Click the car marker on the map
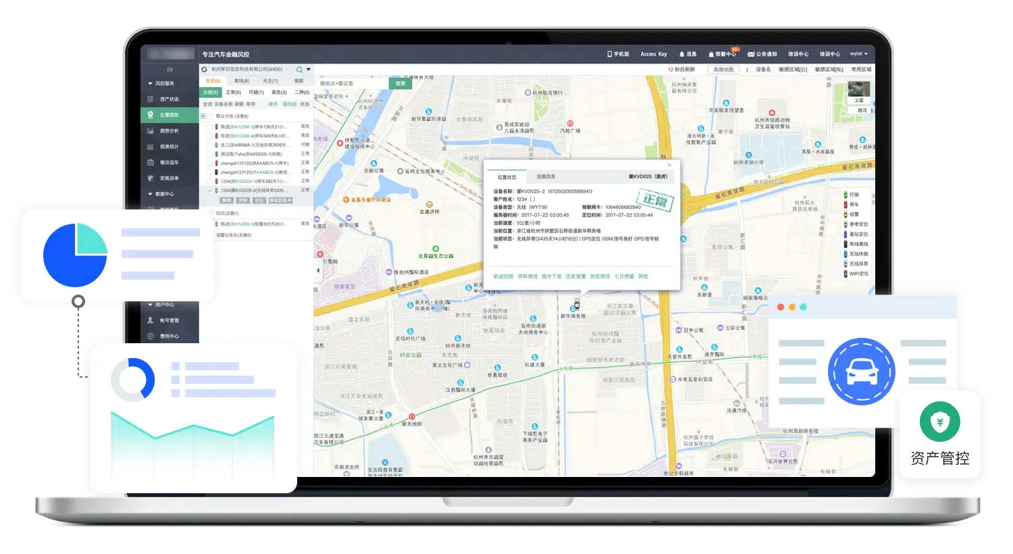 click(576, 304)
